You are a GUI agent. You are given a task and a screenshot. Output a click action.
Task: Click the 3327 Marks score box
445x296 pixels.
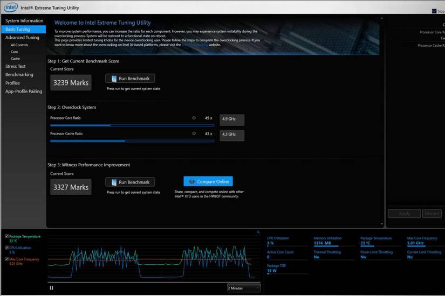click(71, 187)
